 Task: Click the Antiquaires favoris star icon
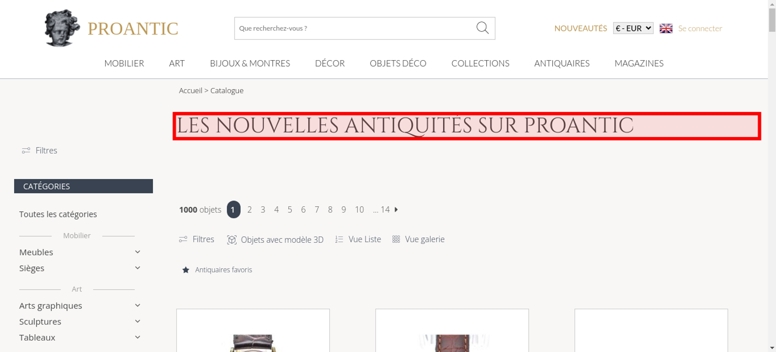point(186,270)
